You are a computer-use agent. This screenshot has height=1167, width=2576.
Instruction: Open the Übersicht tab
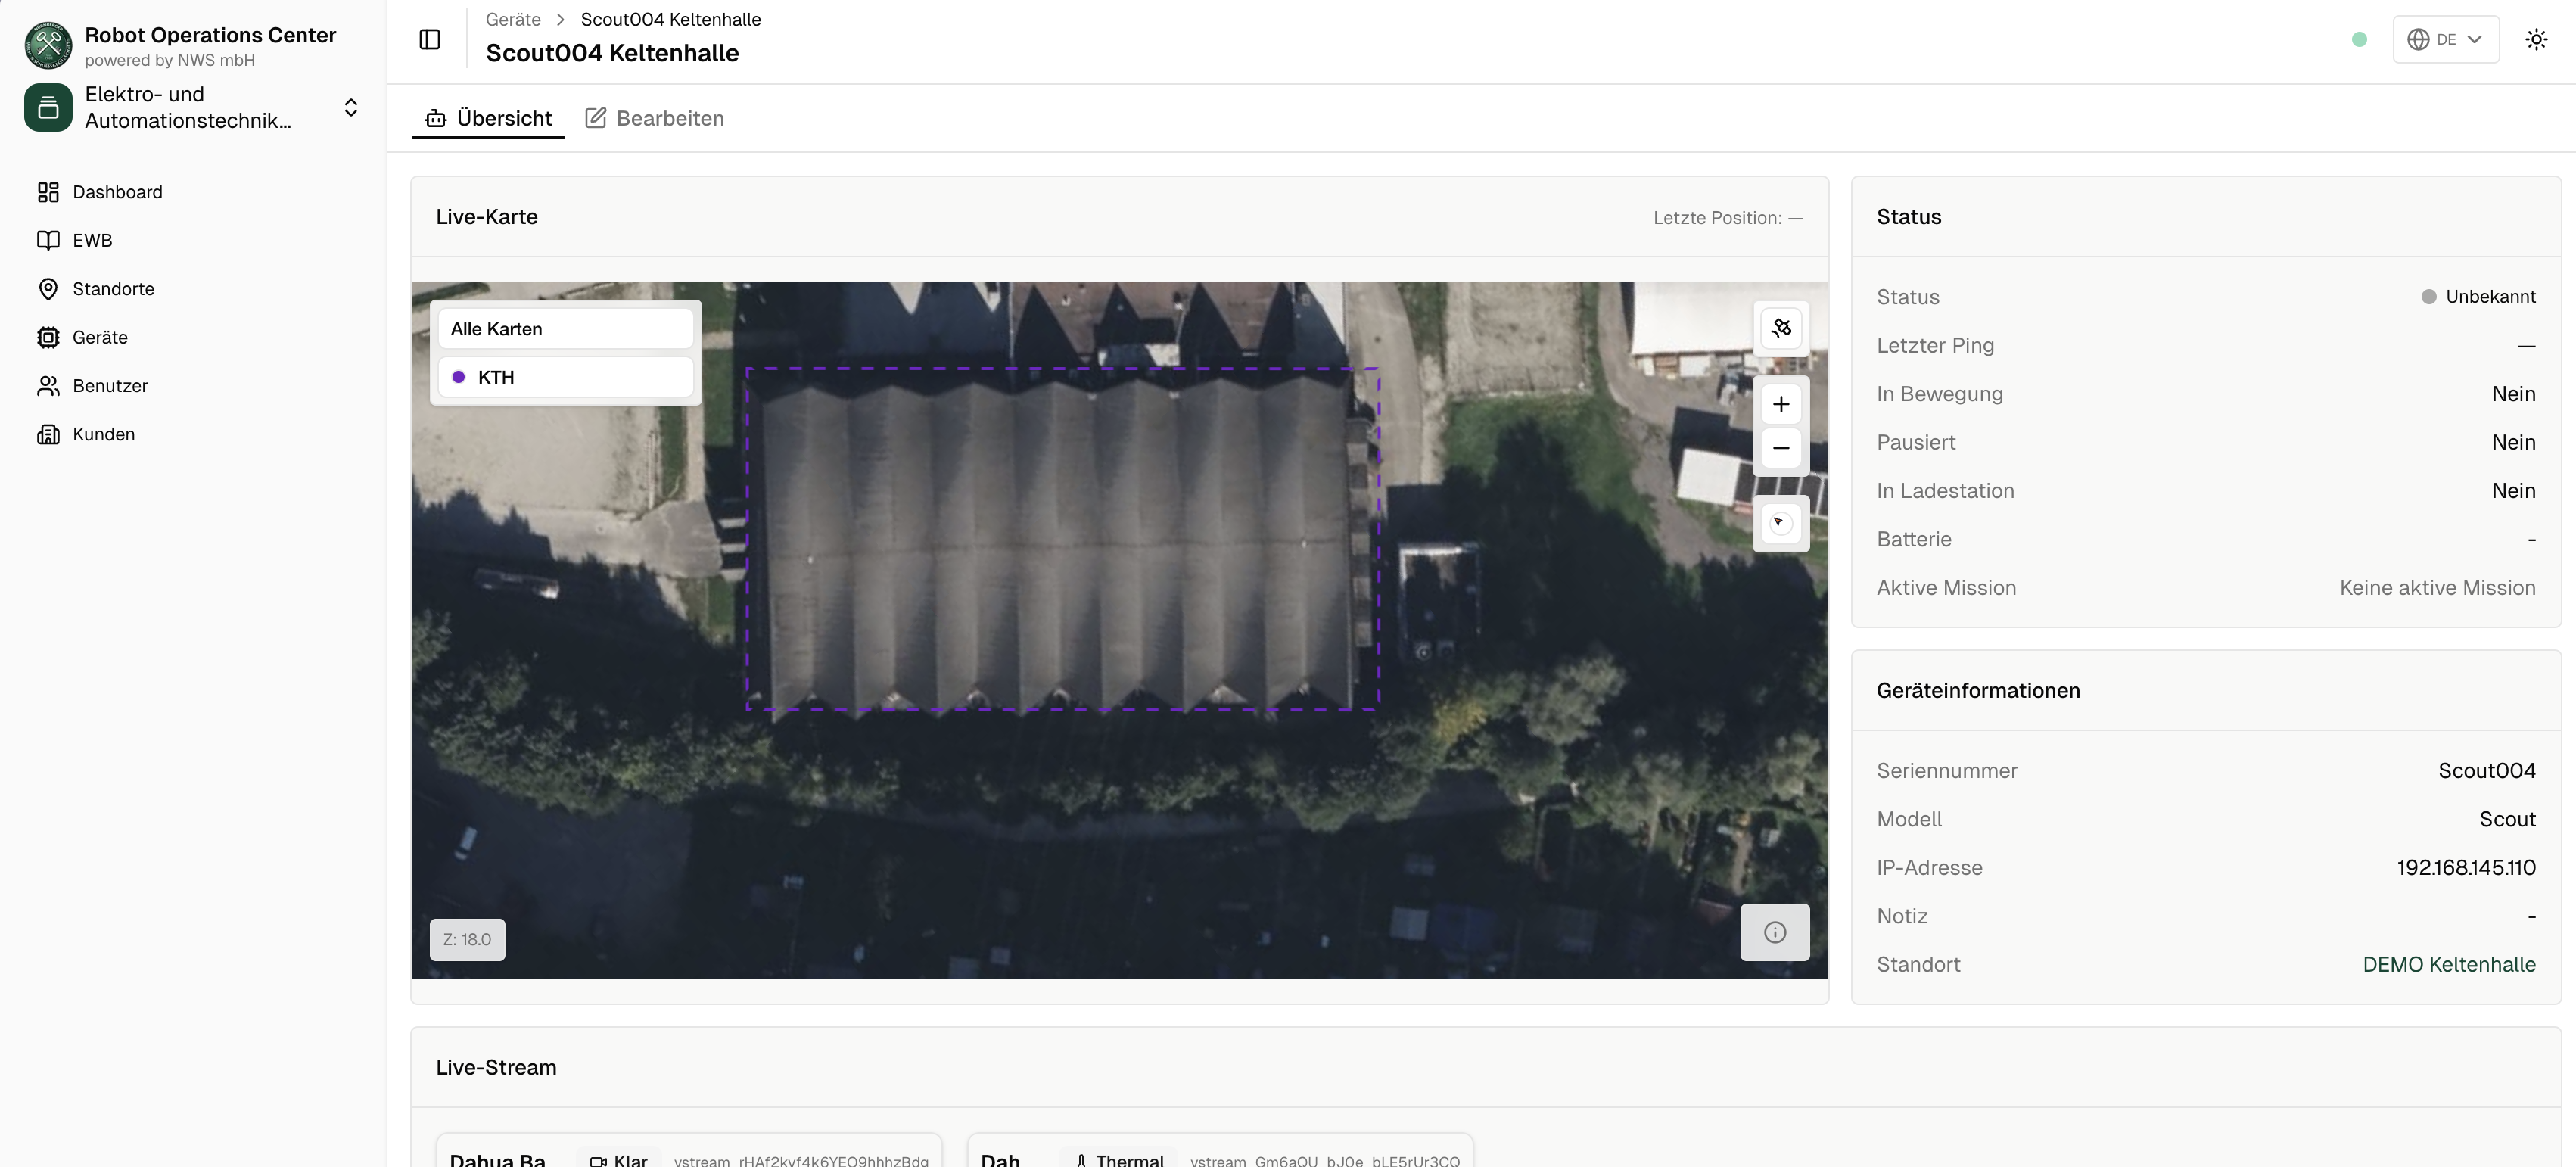pyautogui.click(x=488, y=118)
